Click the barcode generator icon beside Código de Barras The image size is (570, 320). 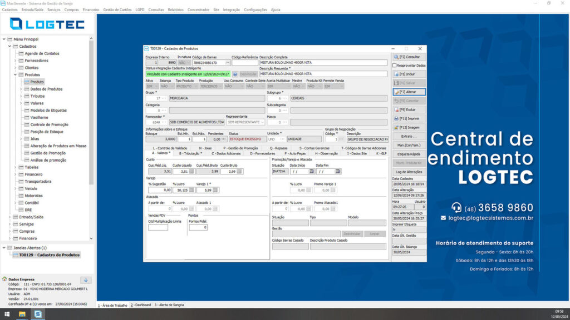coord(228,63)
